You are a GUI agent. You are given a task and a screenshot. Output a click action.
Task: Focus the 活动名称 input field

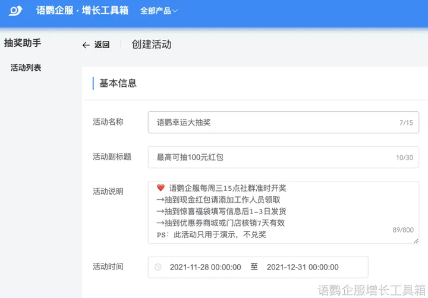[273, 123]
